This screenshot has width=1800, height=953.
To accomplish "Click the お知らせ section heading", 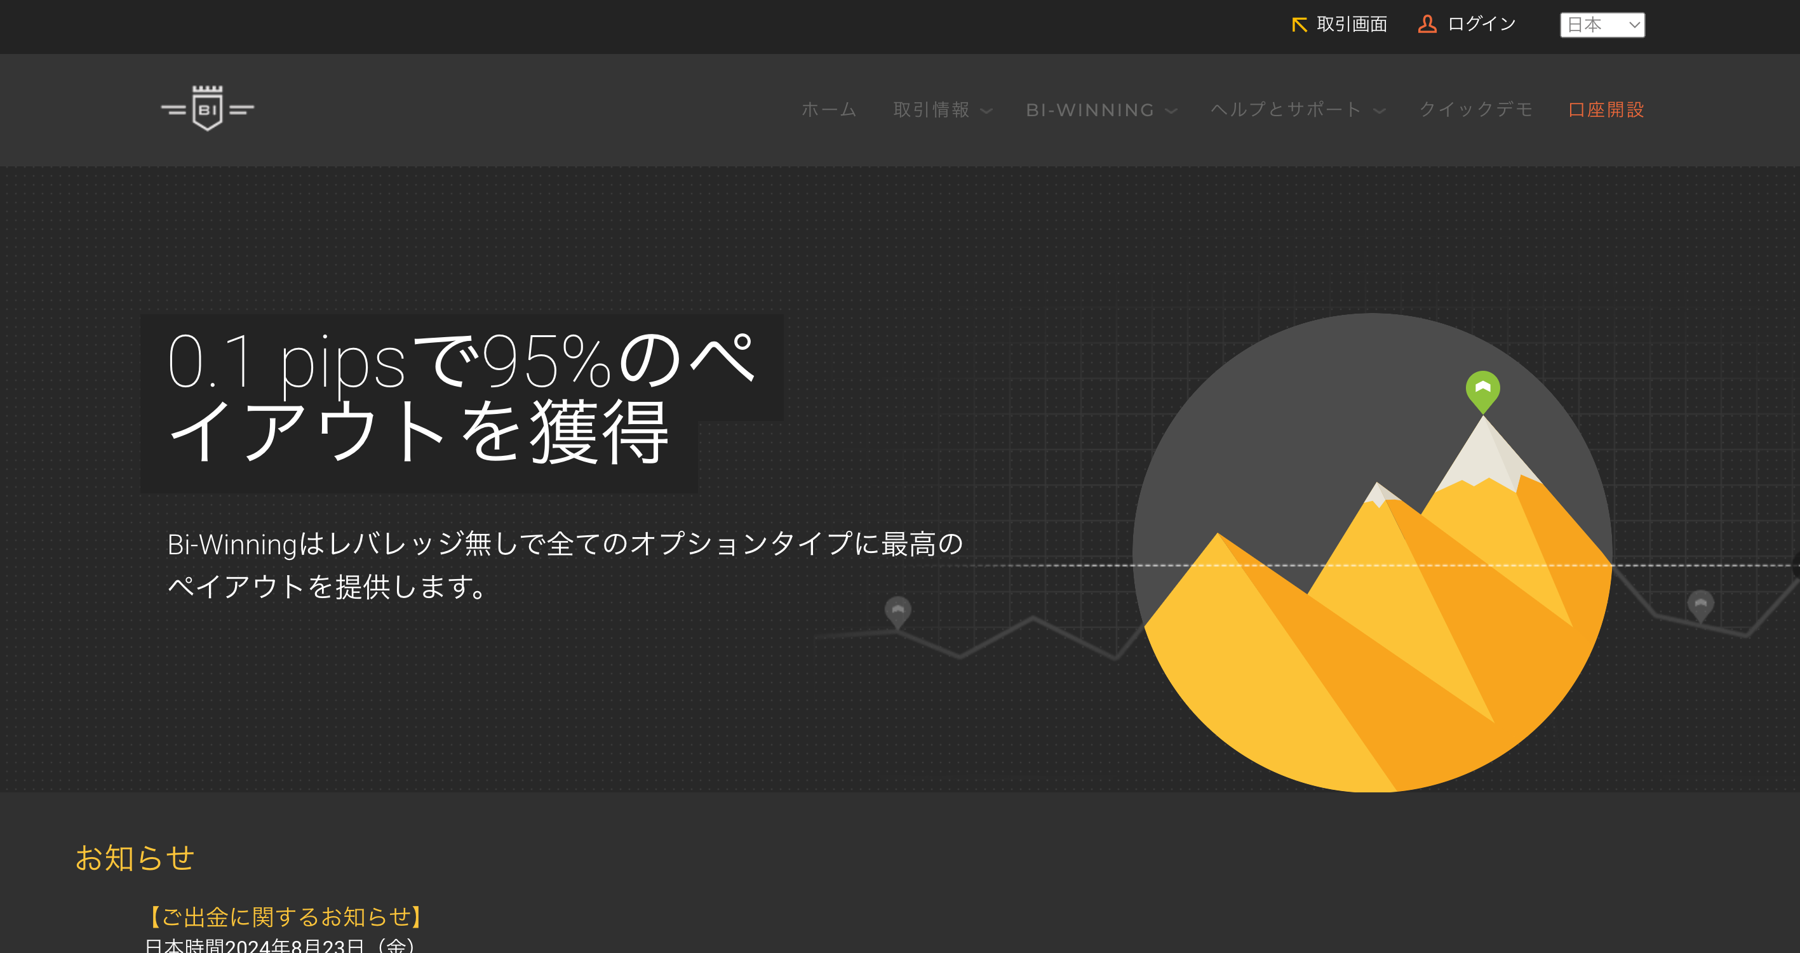I will tap(134, 857).
